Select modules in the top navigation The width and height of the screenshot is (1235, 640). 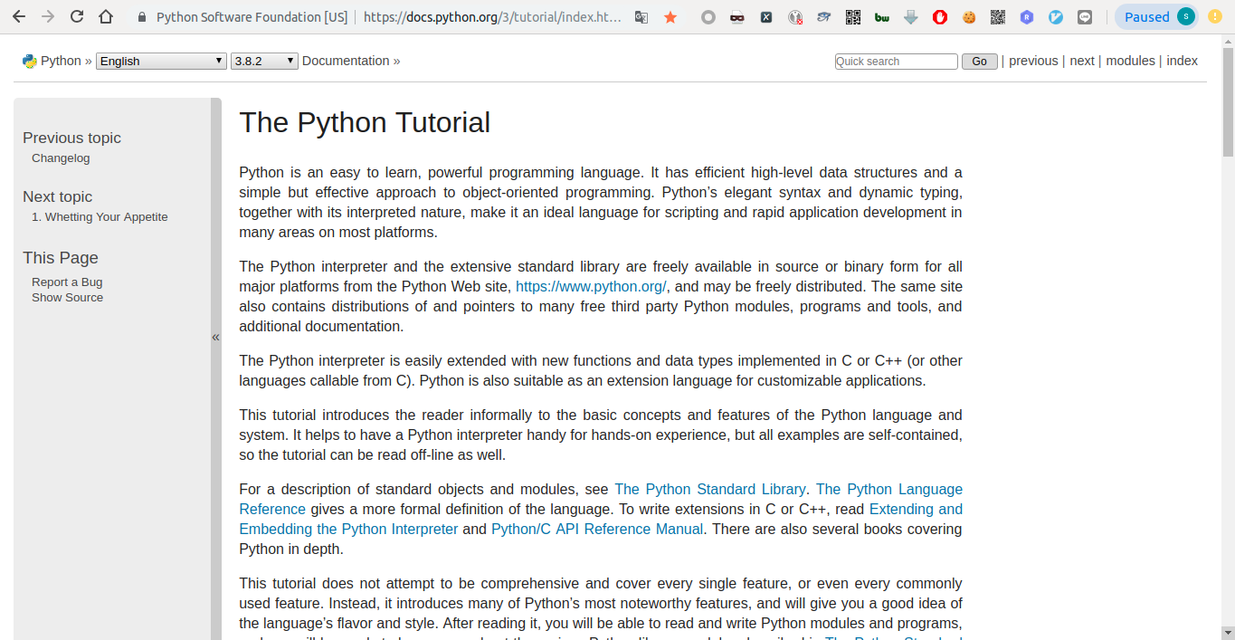[1130, 61]
